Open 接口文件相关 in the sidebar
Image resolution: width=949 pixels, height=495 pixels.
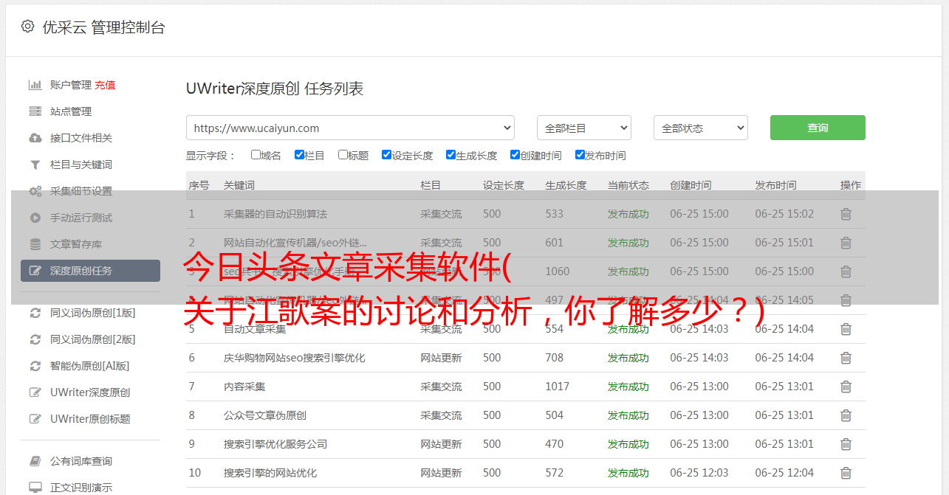coord(81,138)
